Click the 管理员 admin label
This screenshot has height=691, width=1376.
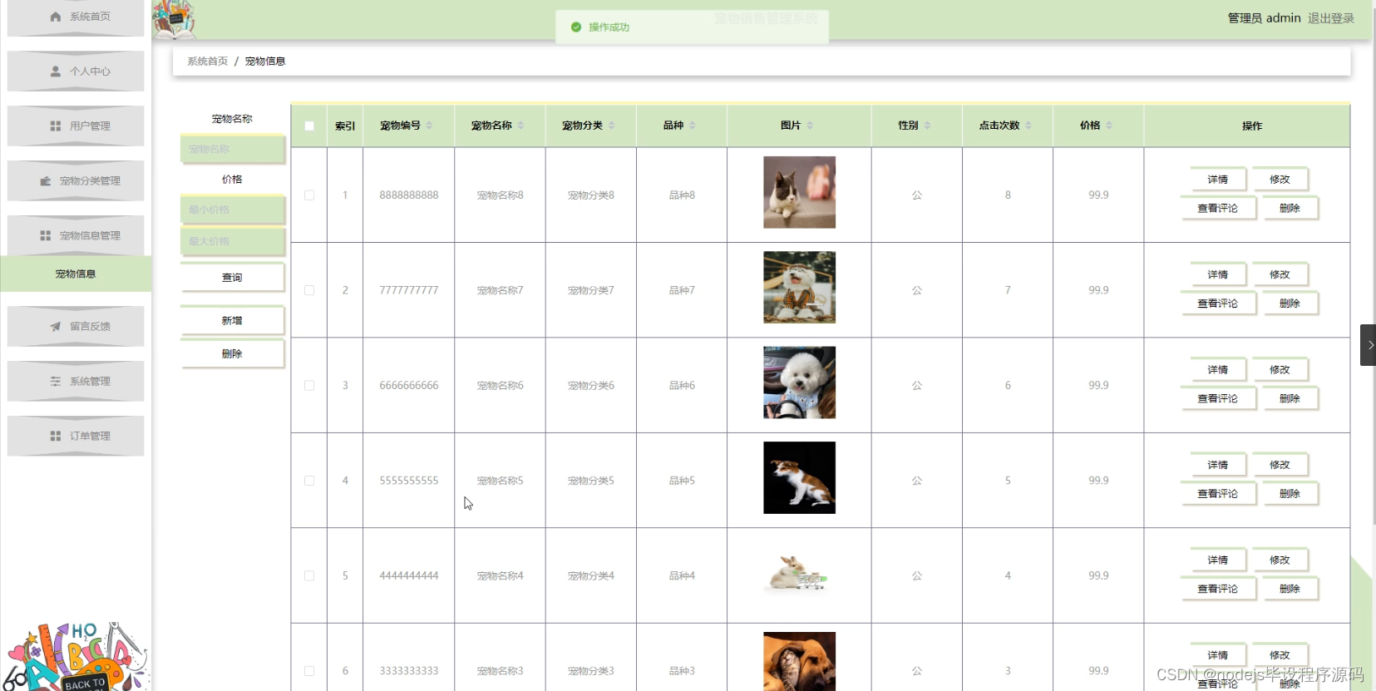point(1264,18)
